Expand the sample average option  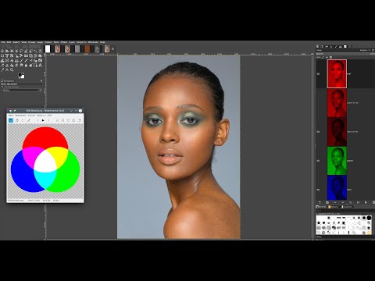pyautogui.click(x=2, y=87)
